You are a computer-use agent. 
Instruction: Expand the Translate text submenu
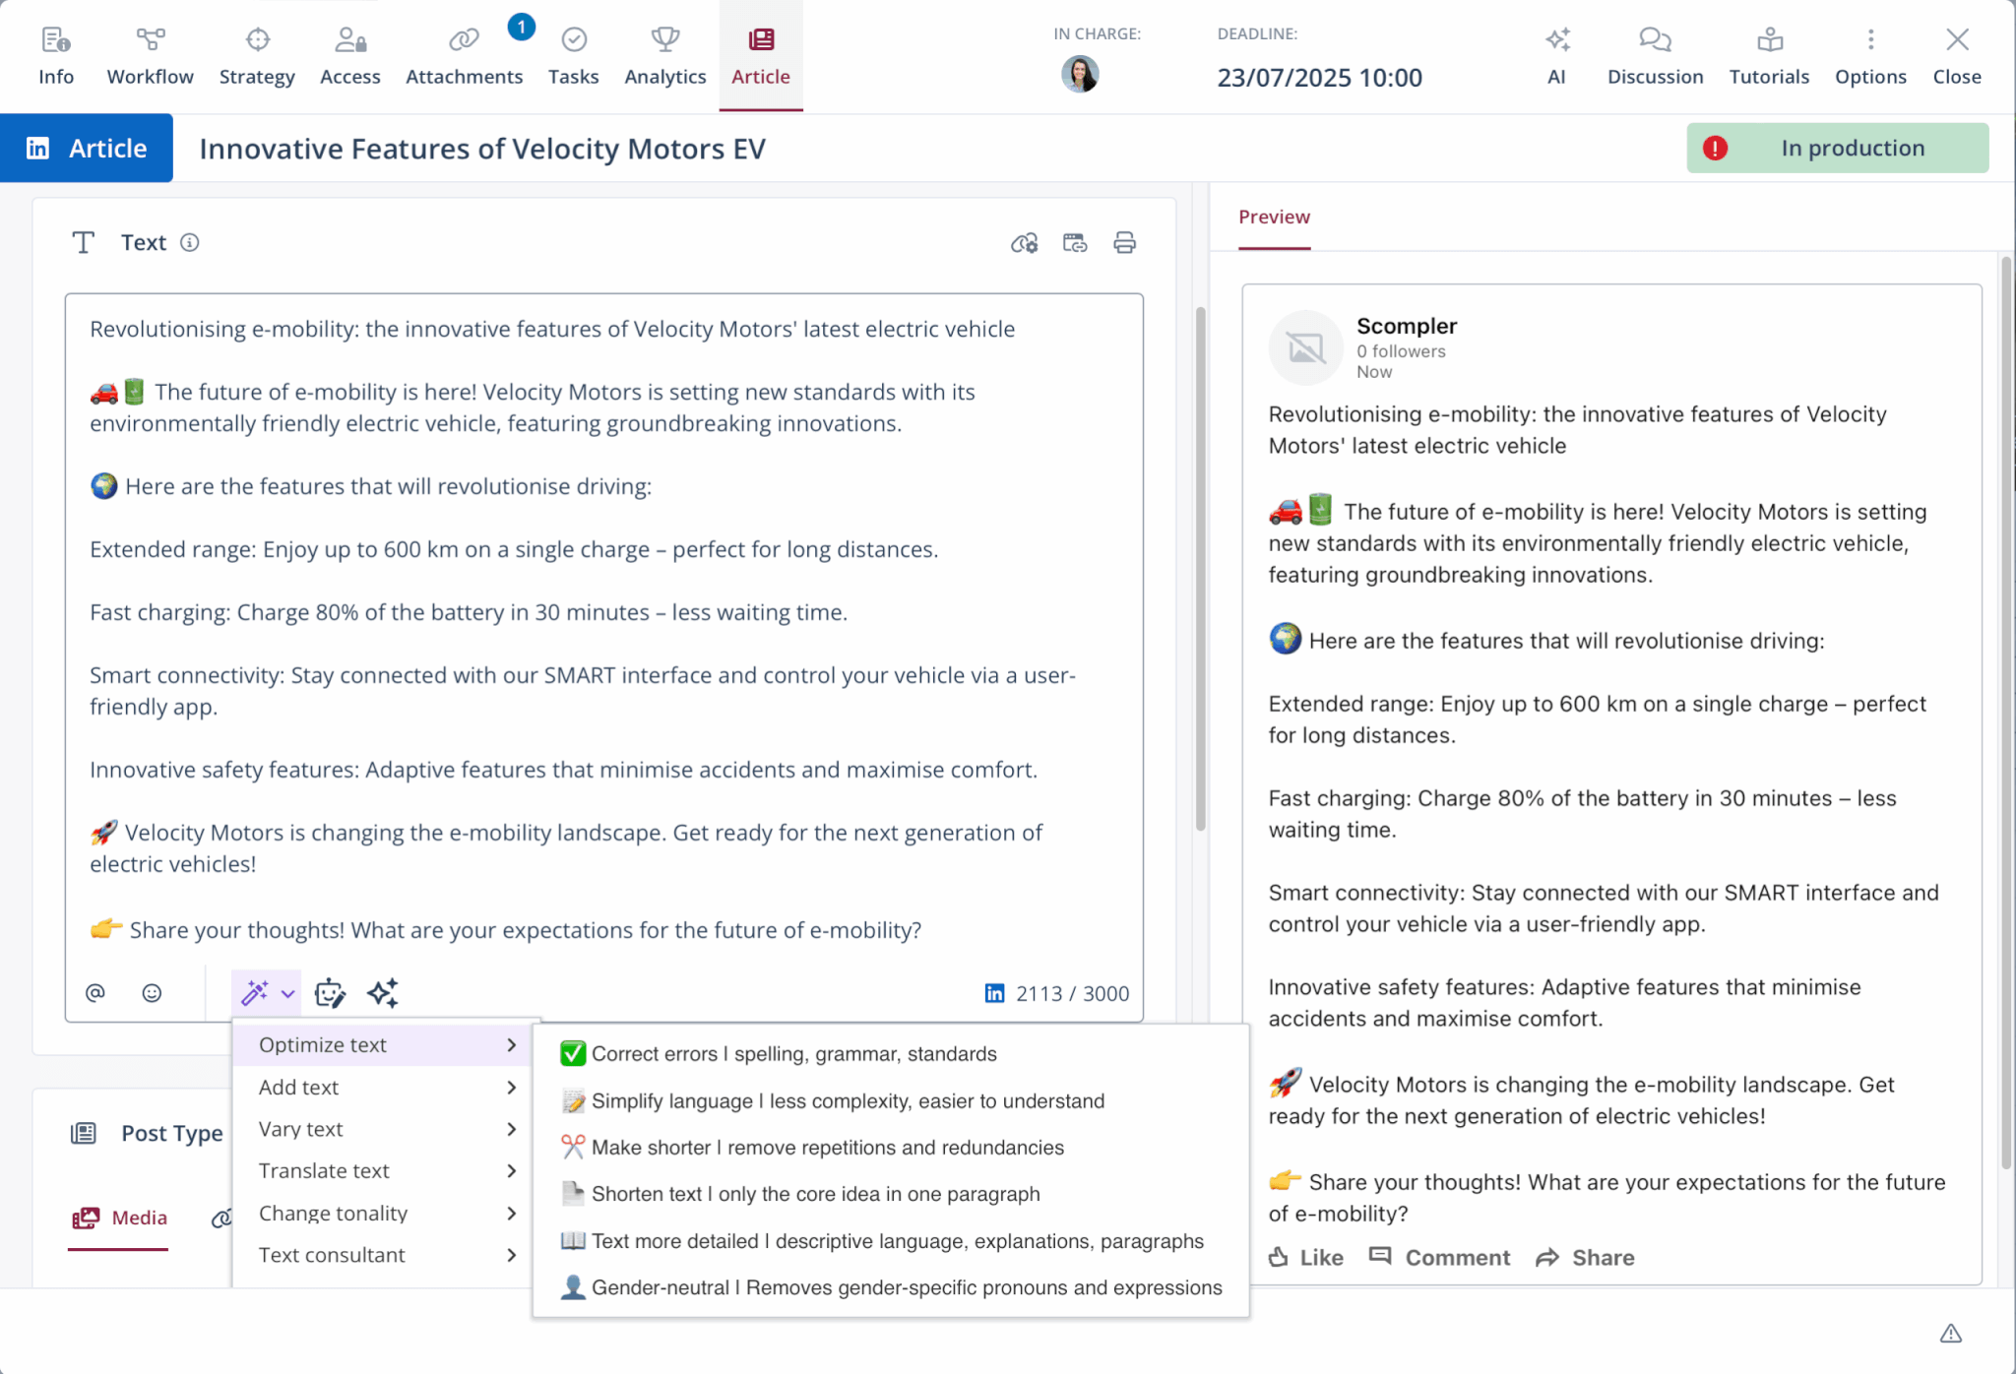[324, 1171]
